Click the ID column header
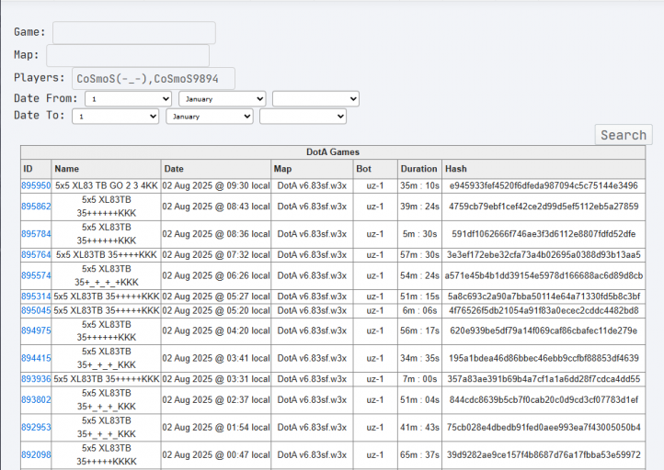 [x=36, y=169]
